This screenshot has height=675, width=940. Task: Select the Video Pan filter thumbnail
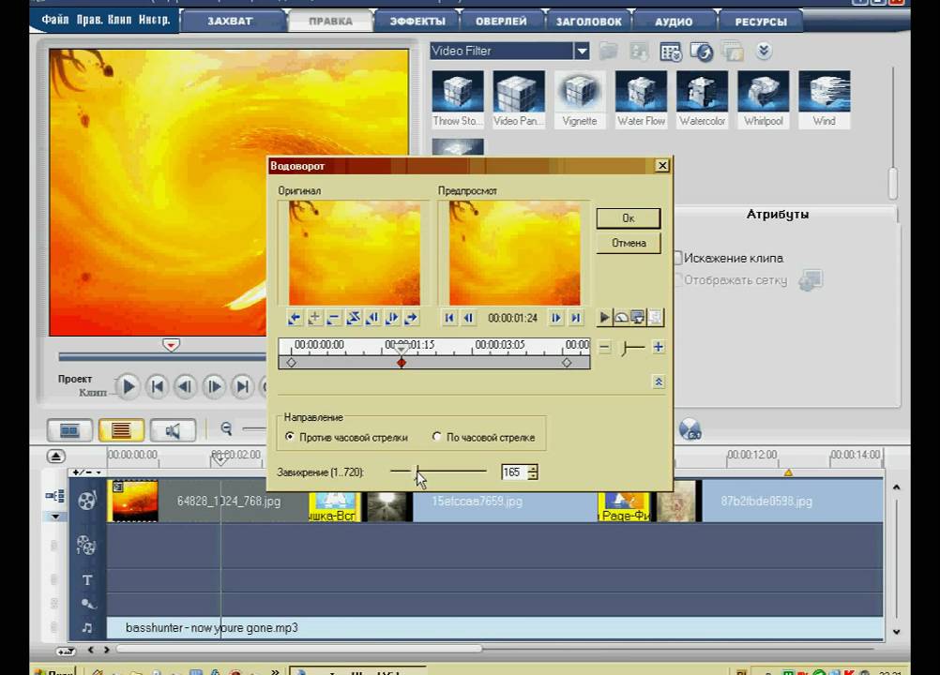[x=519, y=98]
